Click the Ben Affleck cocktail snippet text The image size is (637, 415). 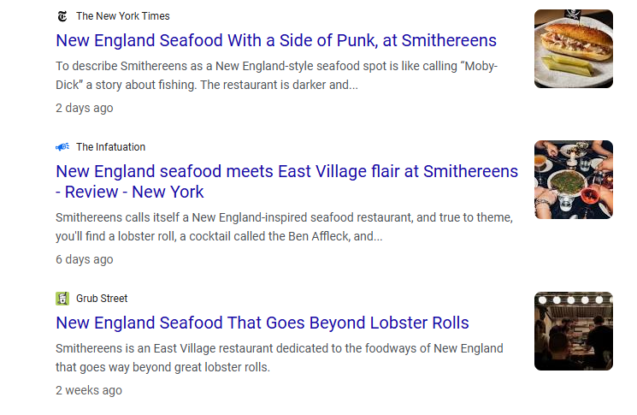coord(218,236)
